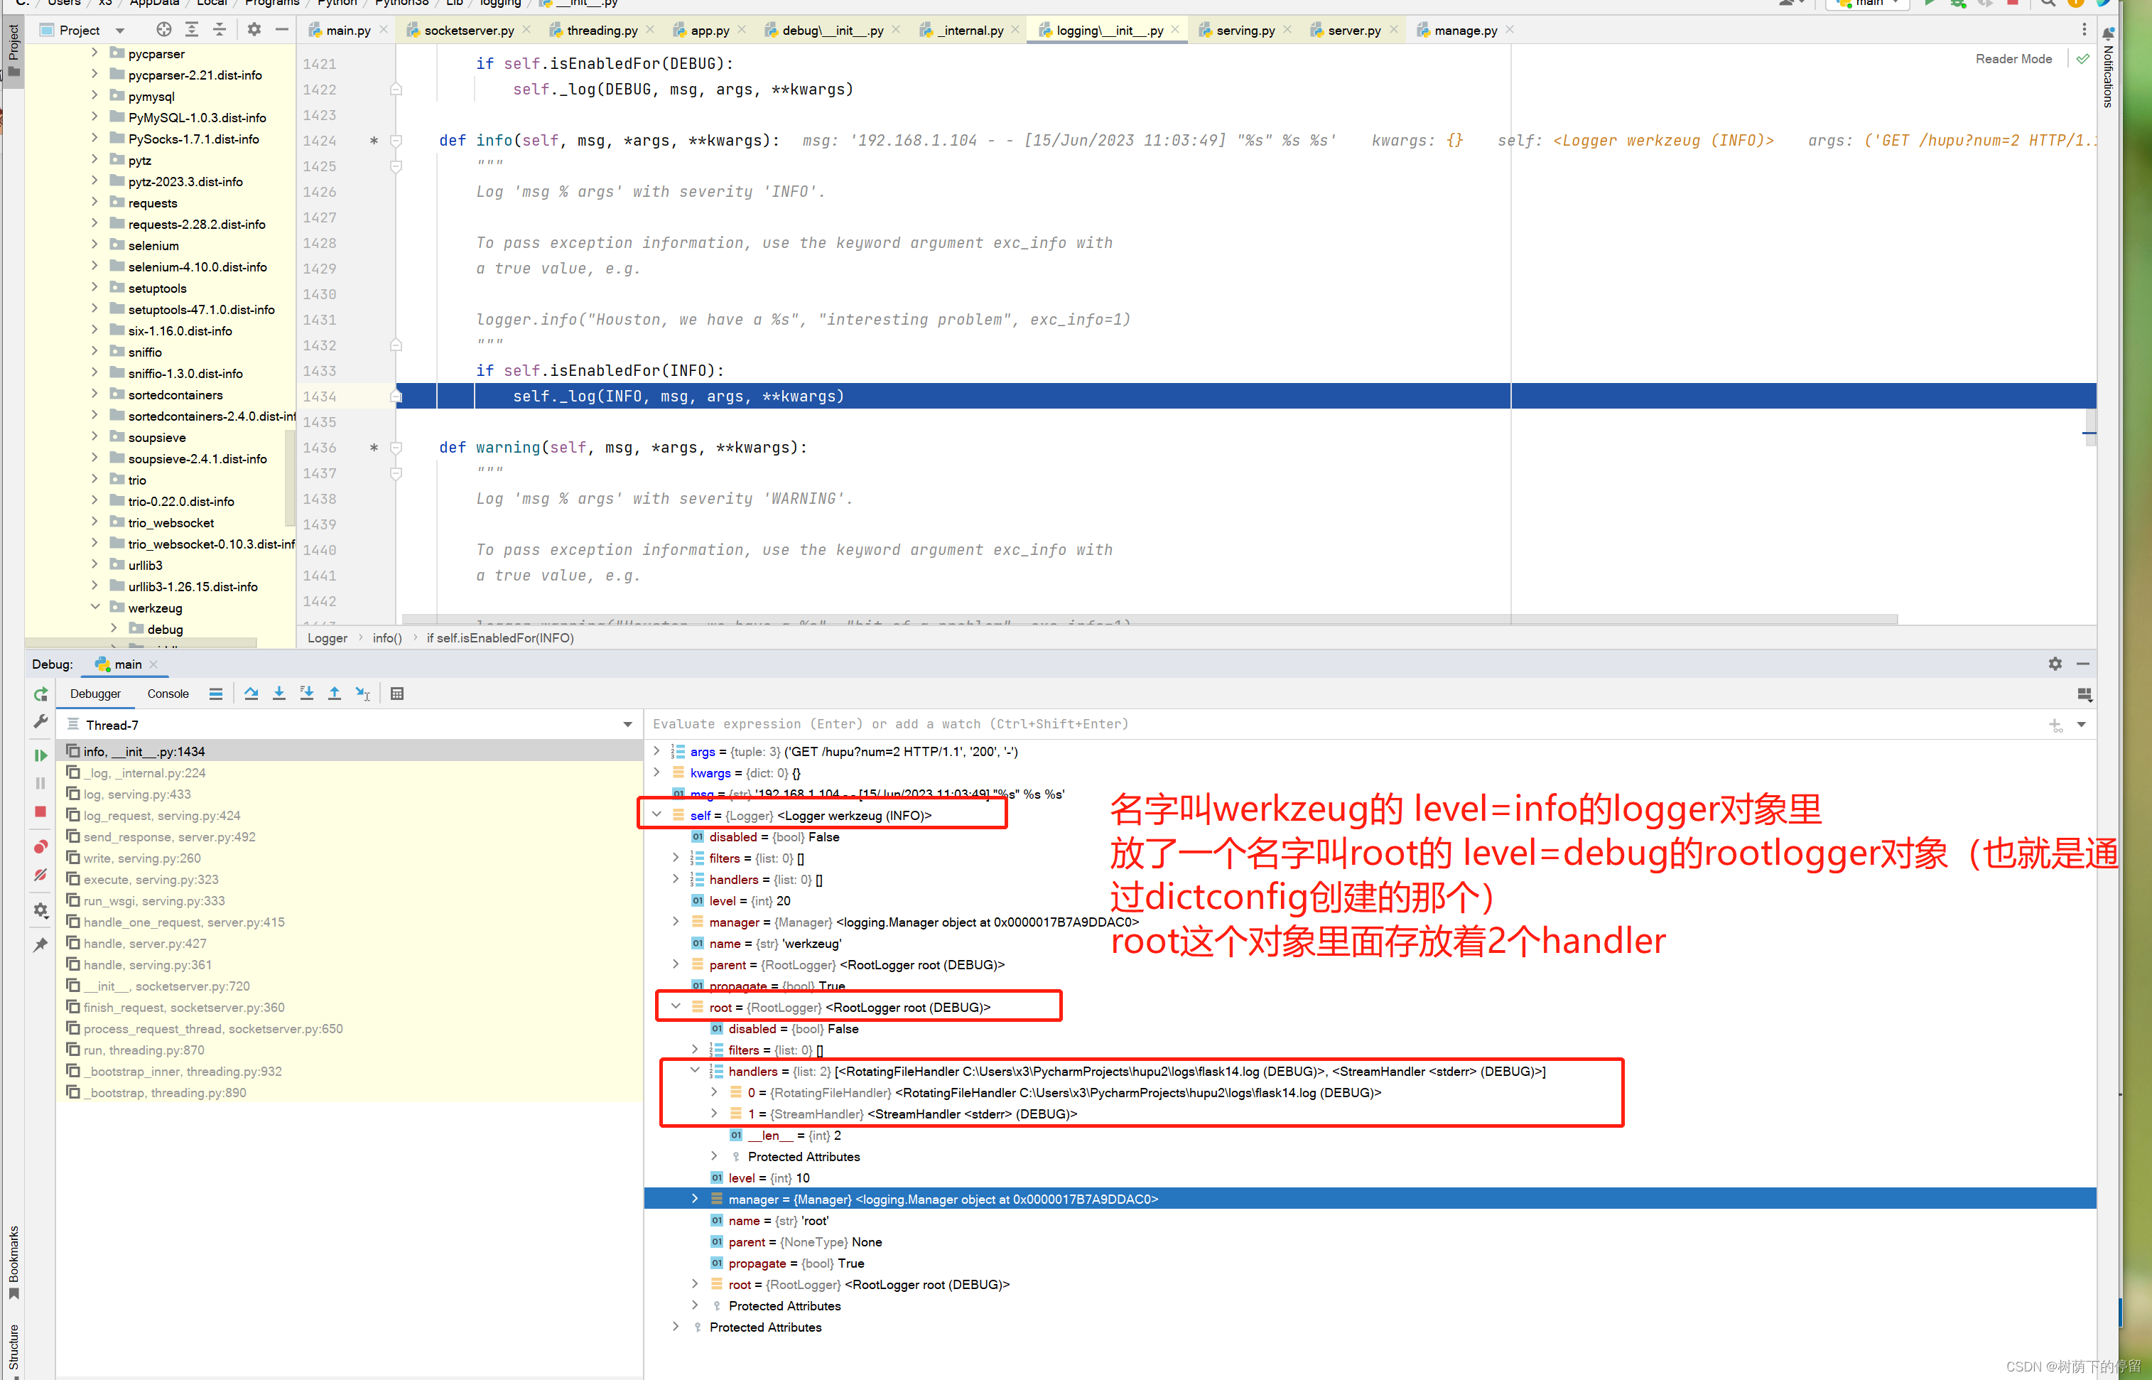This screenshot has height=1380, width=2152.
Task: Collapse the self Logger variable node
Action: (658, 814)
